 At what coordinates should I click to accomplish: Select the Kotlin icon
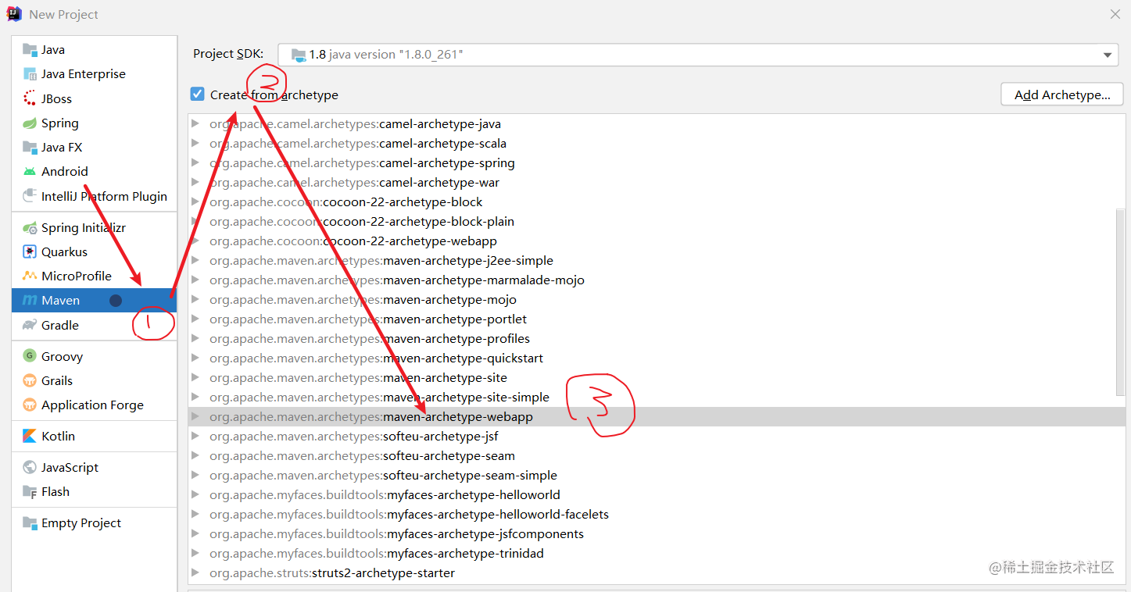pos(30,437)
